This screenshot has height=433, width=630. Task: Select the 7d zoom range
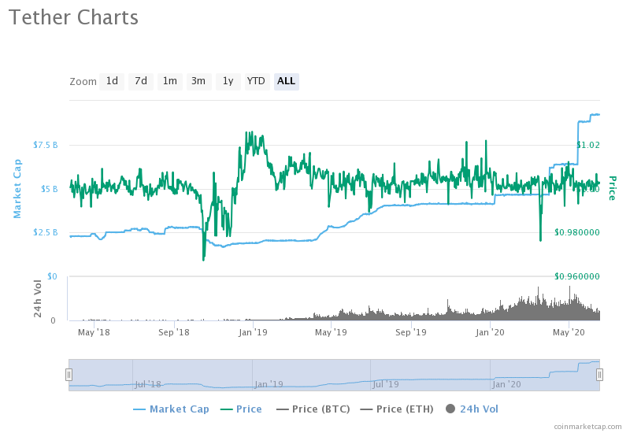click(x=141, y=81)
